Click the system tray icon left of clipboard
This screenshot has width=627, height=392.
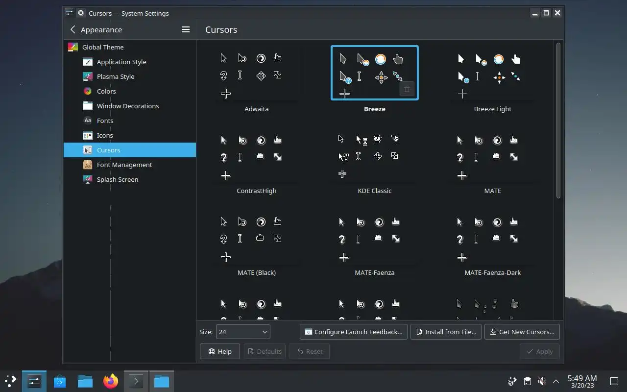(512, 381)
